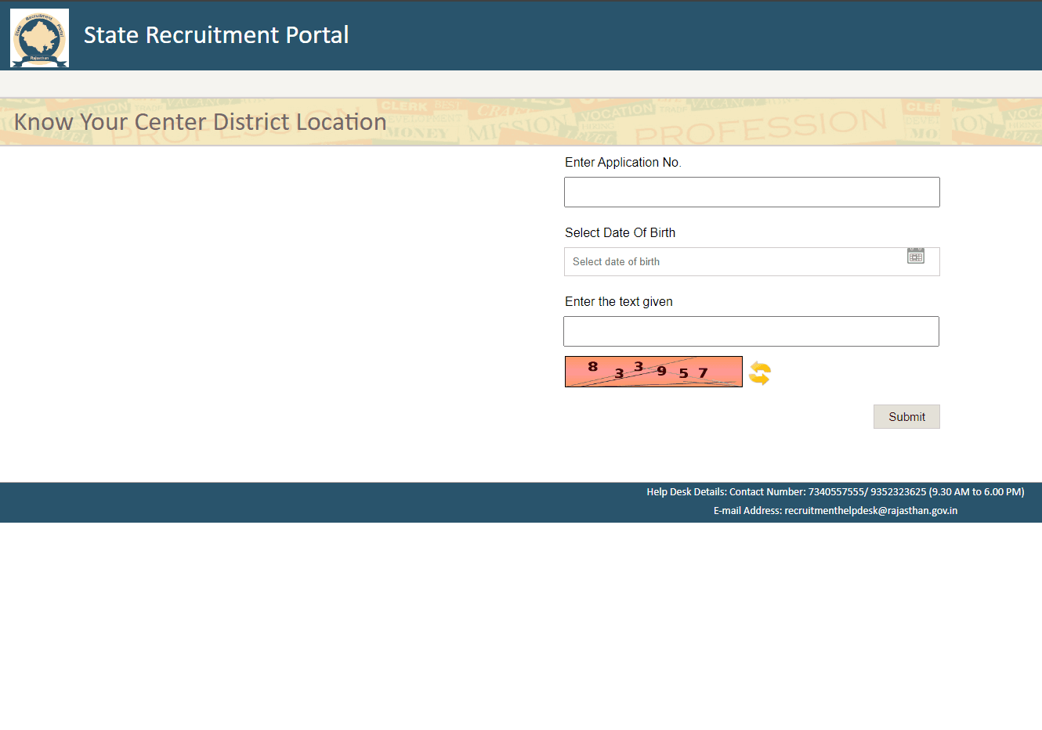The width and height of the screenshot is (1042, 730).
Task: Click the 'Know Your Center District Location' heading
Action: 201,122
